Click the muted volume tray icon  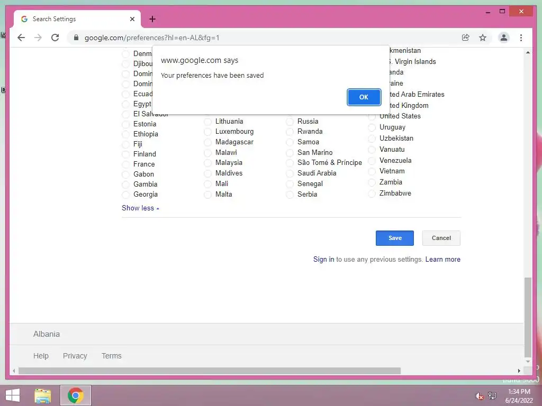(x=479, y=396)
